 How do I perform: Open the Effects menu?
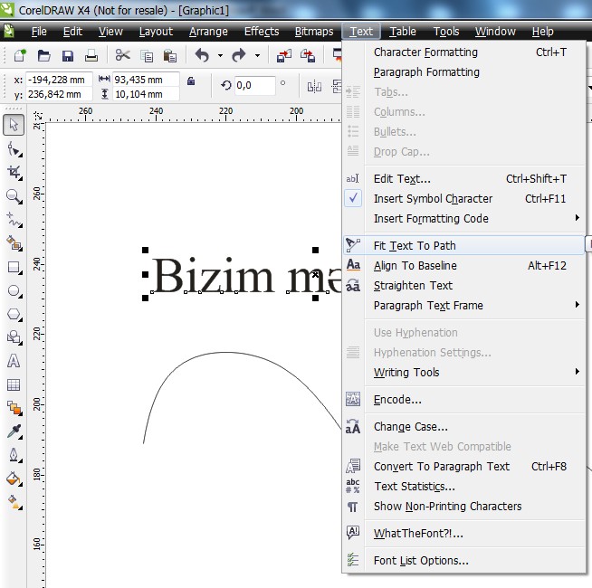262,32
